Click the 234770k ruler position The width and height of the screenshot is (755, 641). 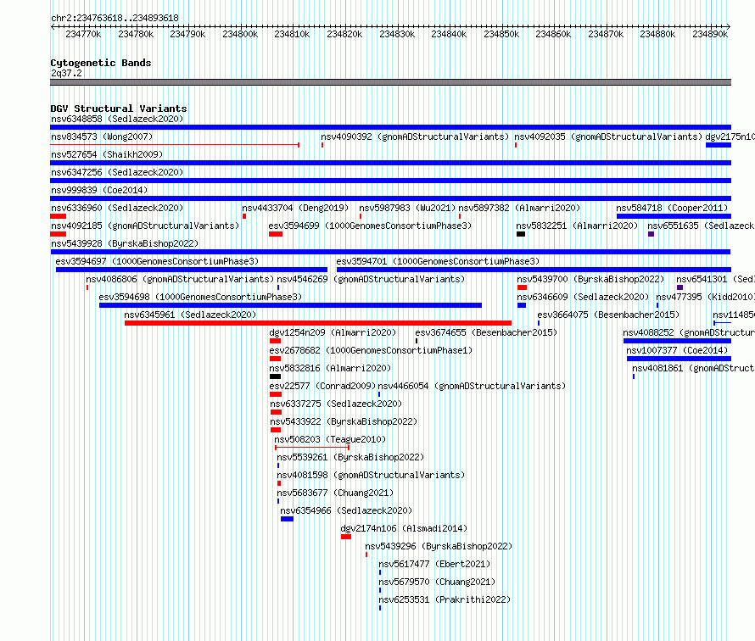tap(83, 34)
